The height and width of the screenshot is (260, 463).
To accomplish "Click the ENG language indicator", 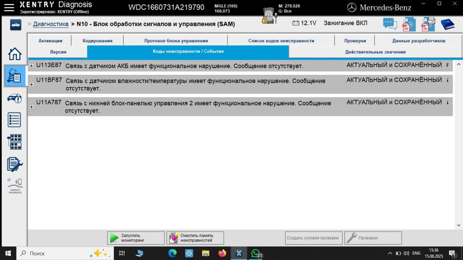I will (x=416, y=253).
